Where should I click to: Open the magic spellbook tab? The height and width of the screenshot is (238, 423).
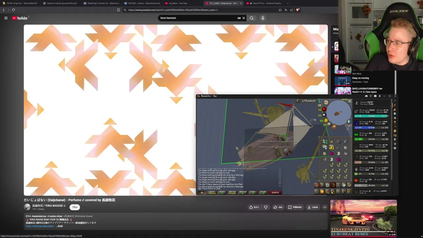349,185
